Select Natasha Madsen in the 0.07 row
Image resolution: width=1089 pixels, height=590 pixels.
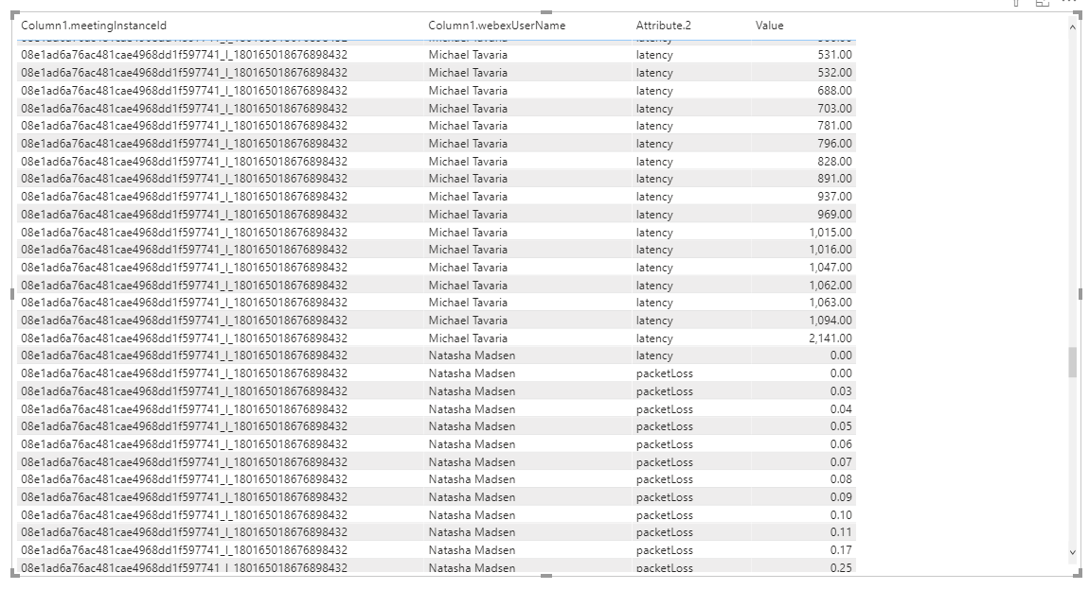pyautogui.click(x=472, y=462)
